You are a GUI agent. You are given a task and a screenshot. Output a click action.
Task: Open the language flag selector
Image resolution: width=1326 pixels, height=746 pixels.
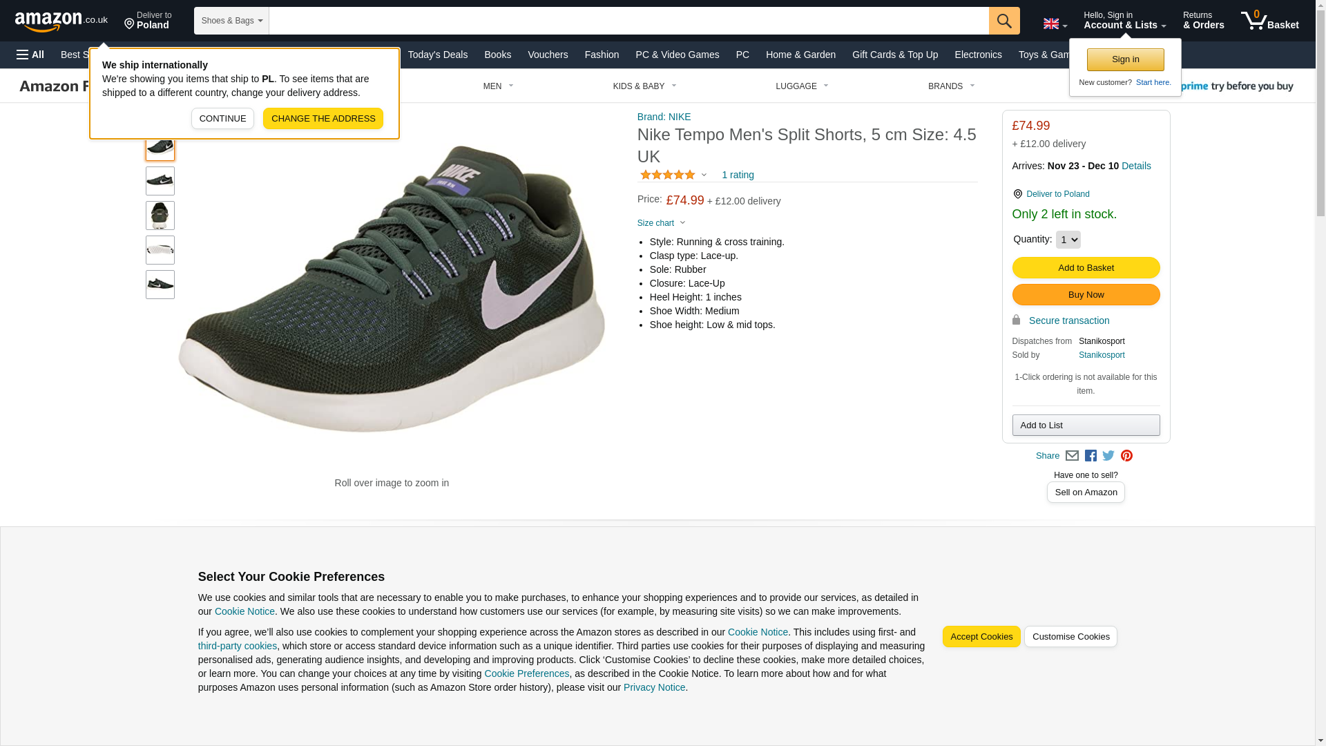[x=1055, y=24]
